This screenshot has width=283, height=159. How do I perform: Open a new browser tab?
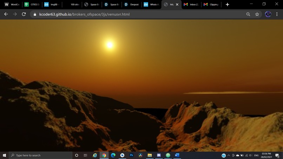click(228, 5)
